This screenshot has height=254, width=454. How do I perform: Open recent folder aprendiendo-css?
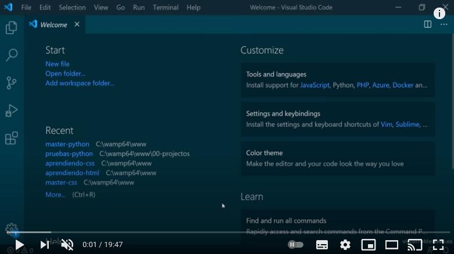(x=70, y=164)
